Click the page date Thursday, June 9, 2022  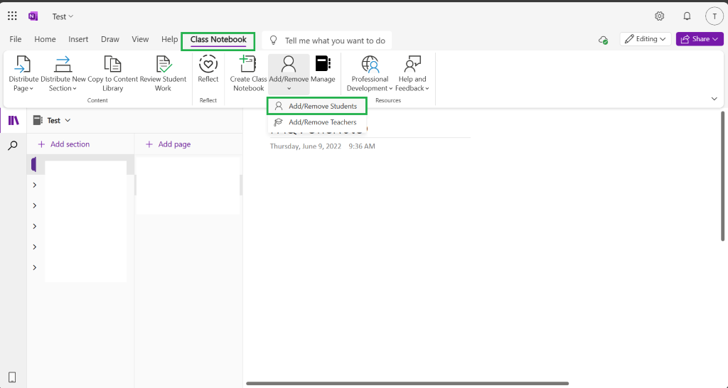[x=306, y=146]
